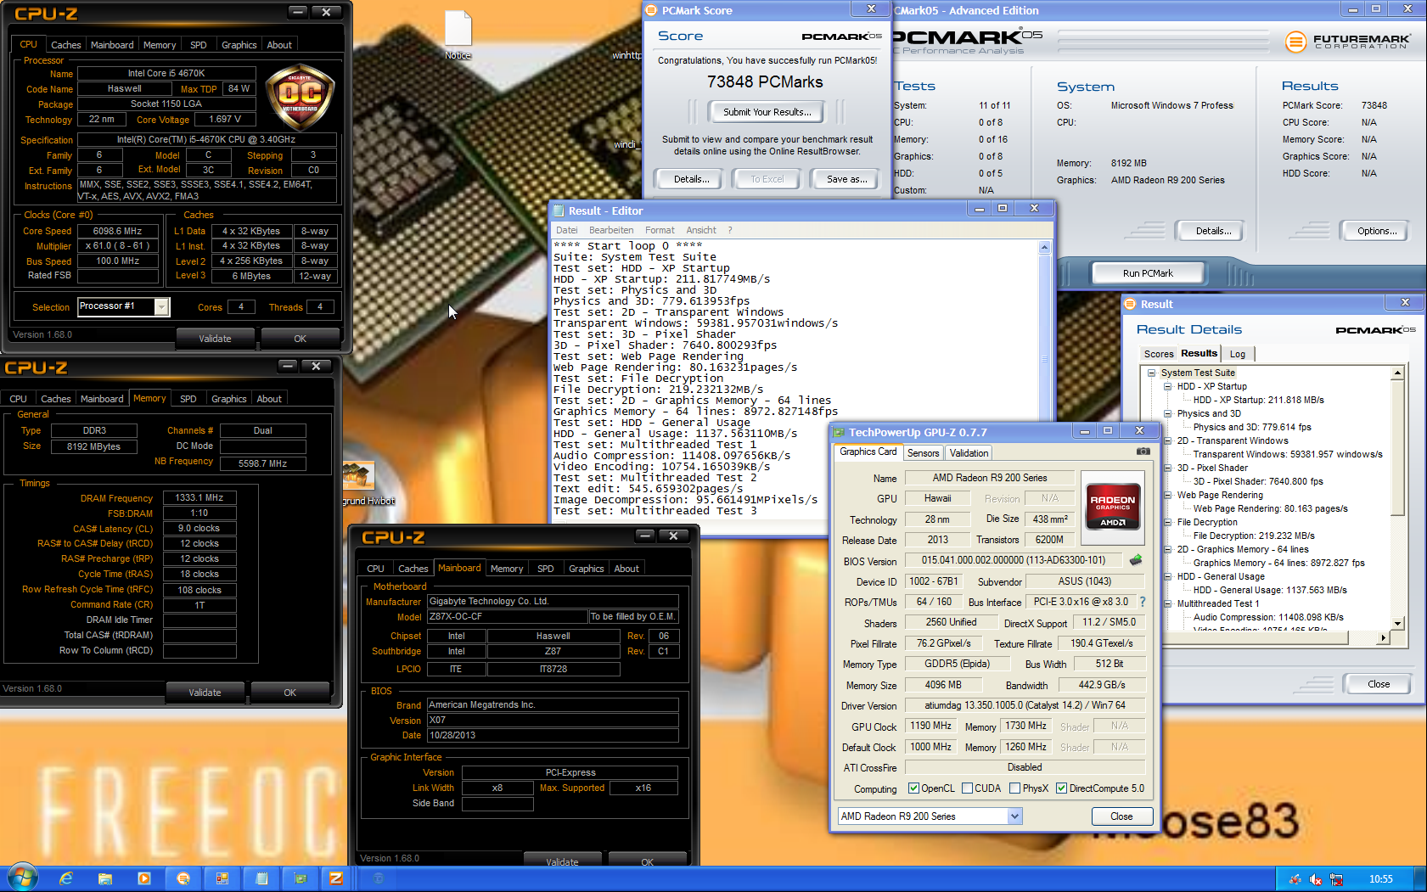
Task: Open the Bearbeiten menu in Result editor
Action: [x=610, y=230]
